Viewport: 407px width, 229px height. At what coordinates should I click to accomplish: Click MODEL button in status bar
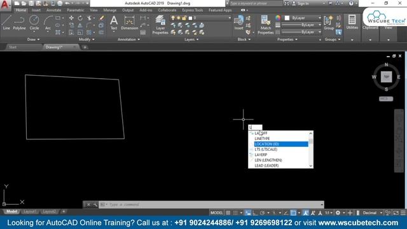pyautogui.click(x=216, y=212)
